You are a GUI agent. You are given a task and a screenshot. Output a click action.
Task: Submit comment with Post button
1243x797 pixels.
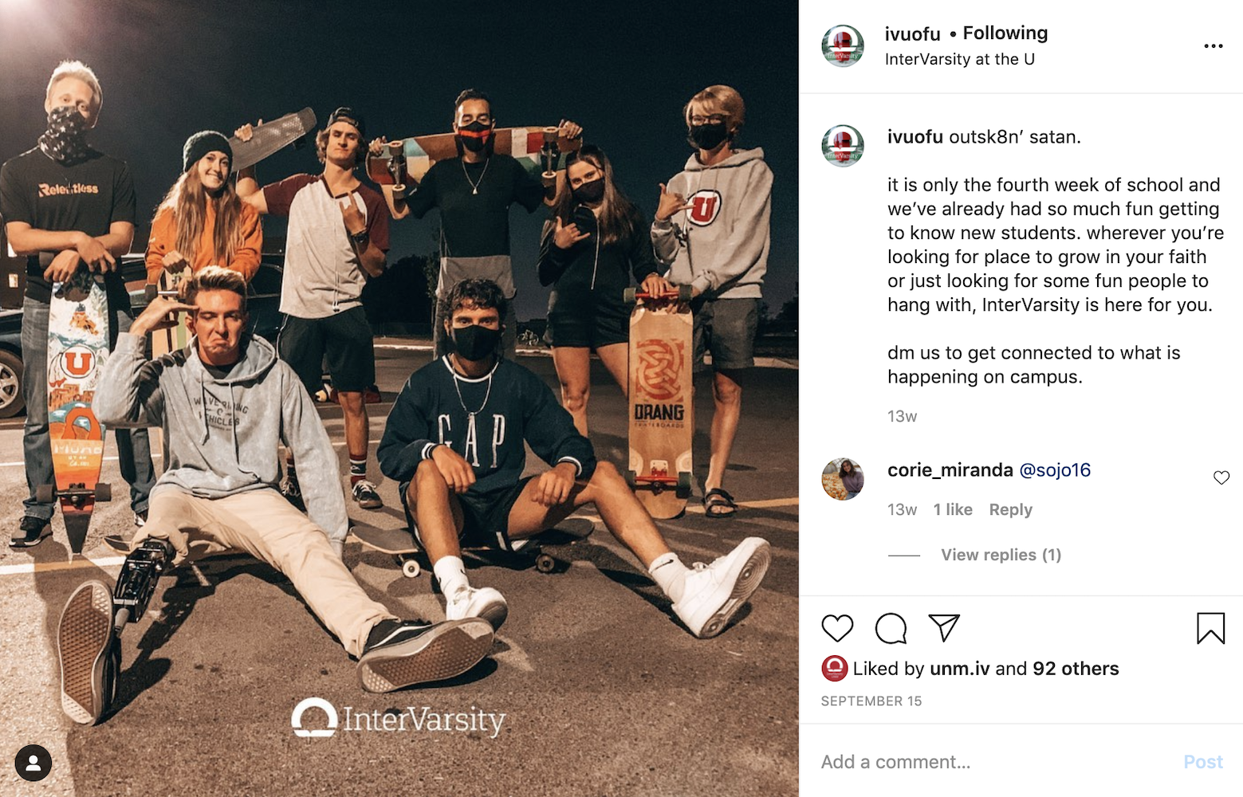[x=1203, y=762]
